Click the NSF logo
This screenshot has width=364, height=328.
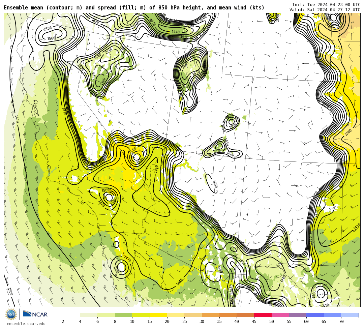tap(11, 314)
